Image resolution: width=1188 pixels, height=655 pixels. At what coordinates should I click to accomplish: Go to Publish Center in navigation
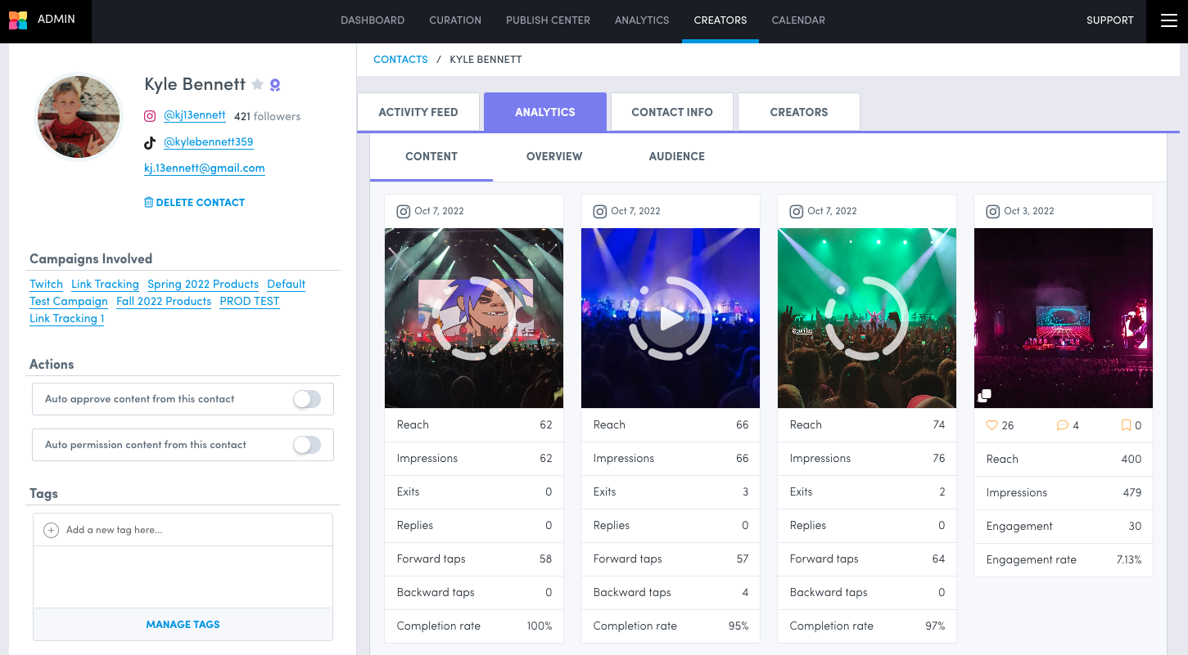click(548, 20)
